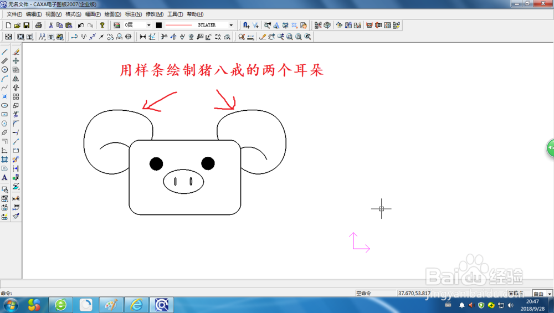Select the Mirror tool
The image size is (554, 313).
point(16,79)
